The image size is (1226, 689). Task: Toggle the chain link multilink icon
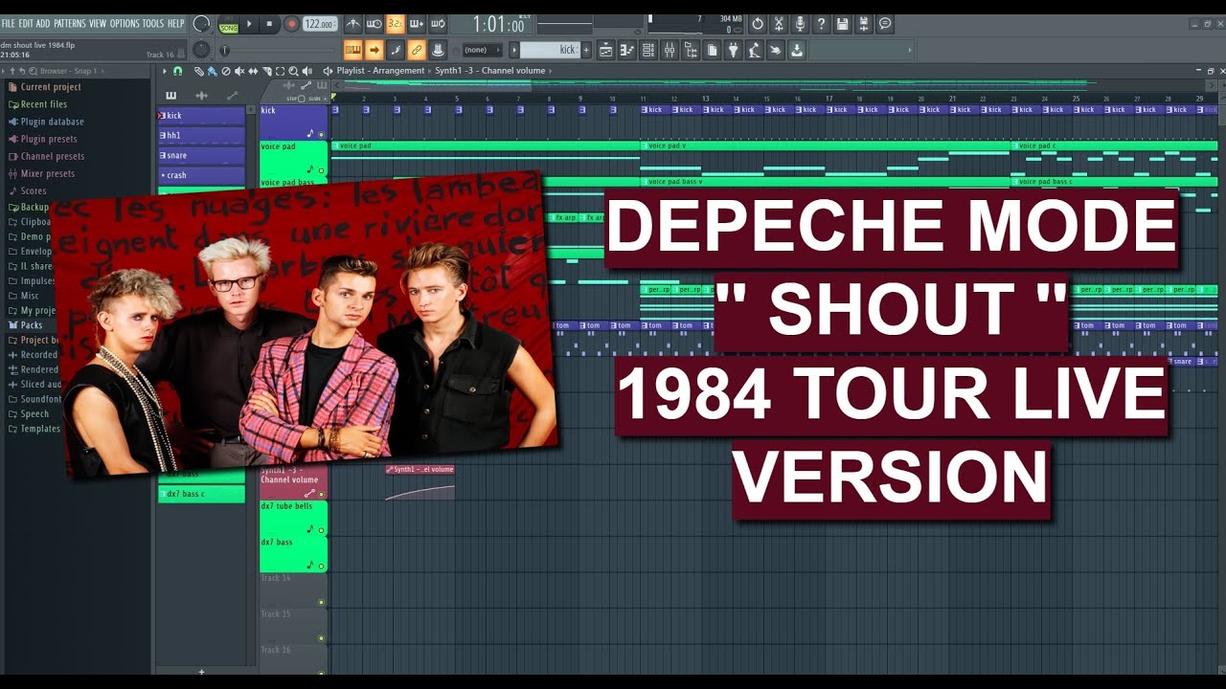pyautogui.click(x=417, y=50)
